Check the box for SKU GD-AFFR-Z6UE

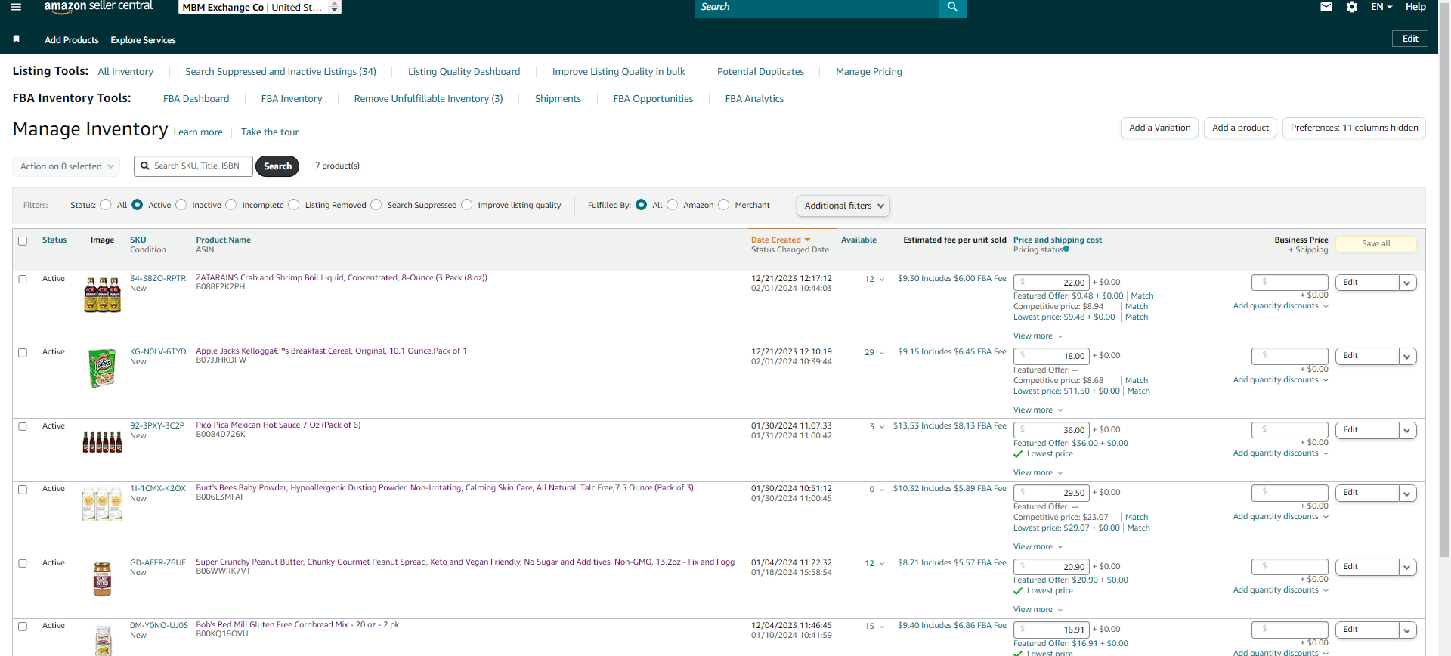pyautogui.click(x=23, y=564)
